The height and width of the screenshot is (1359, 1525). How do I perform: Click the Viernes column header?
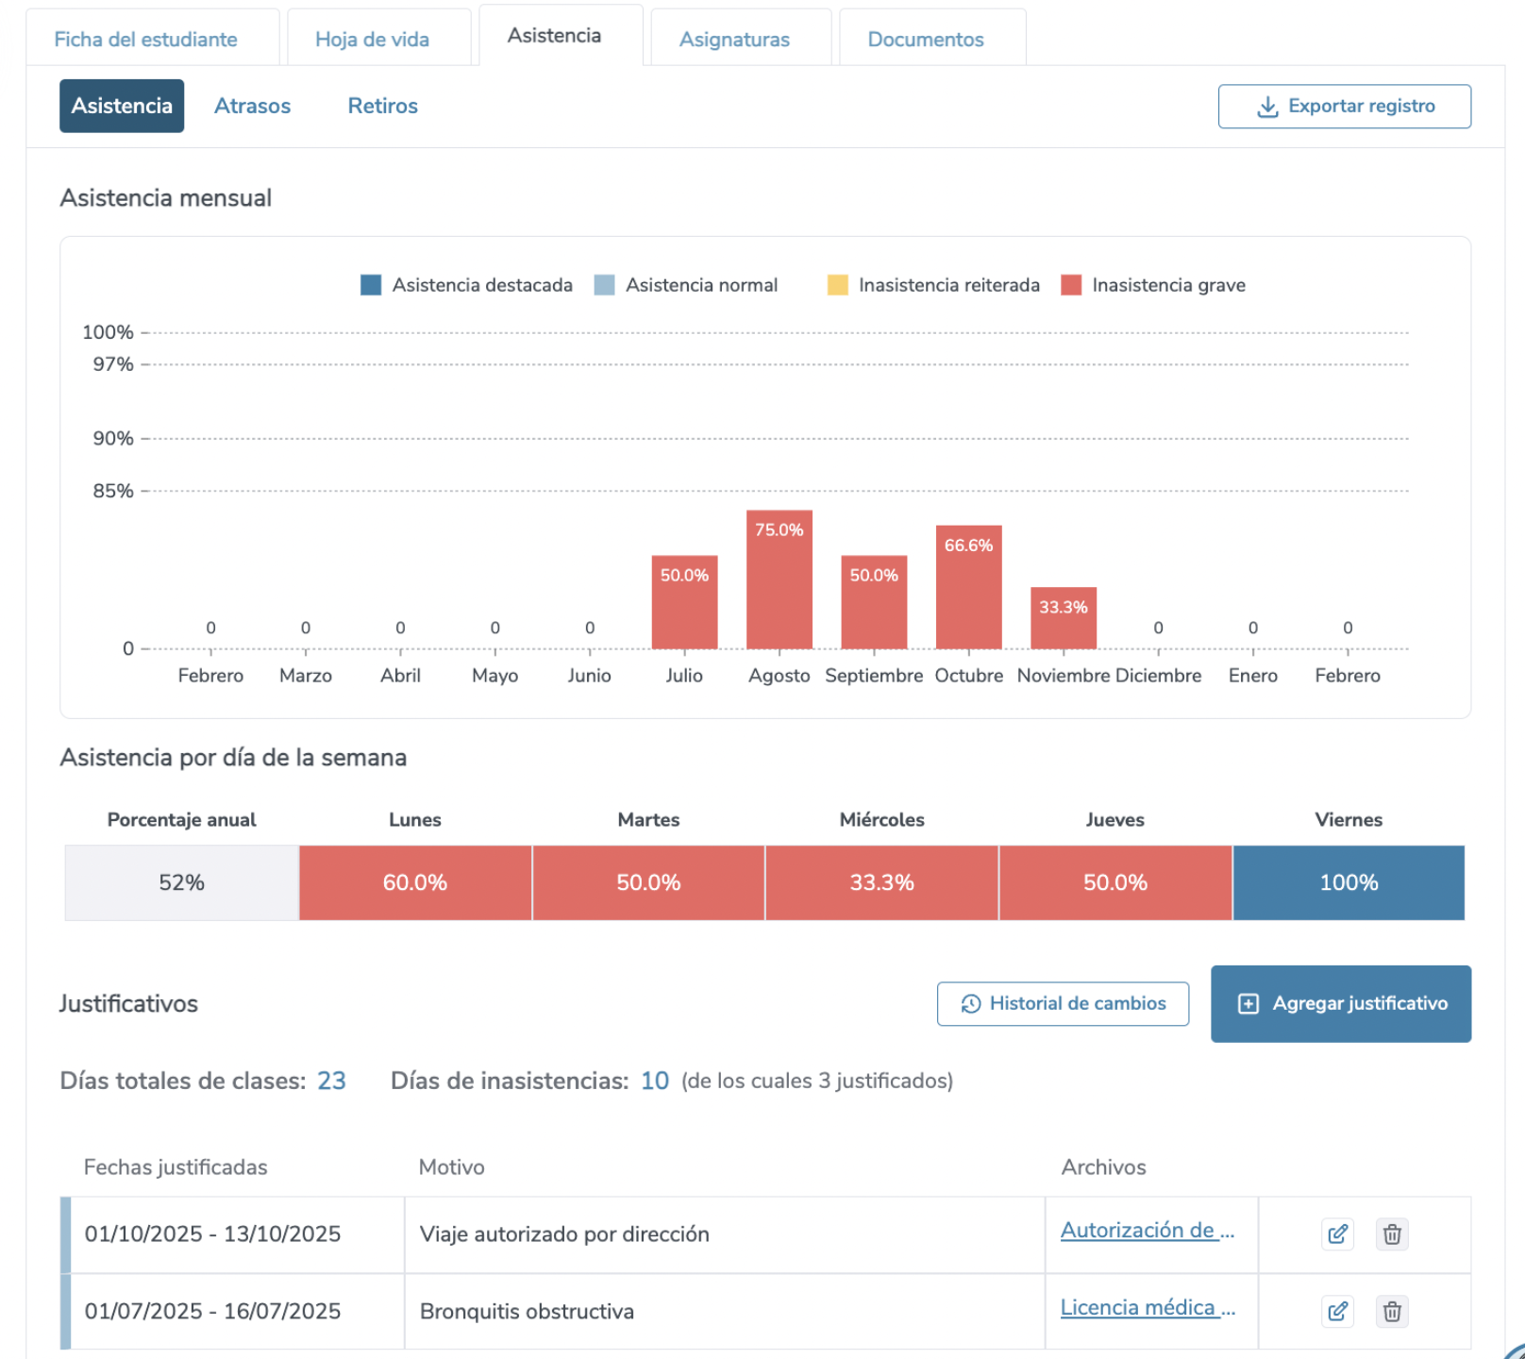point(1349,820)
